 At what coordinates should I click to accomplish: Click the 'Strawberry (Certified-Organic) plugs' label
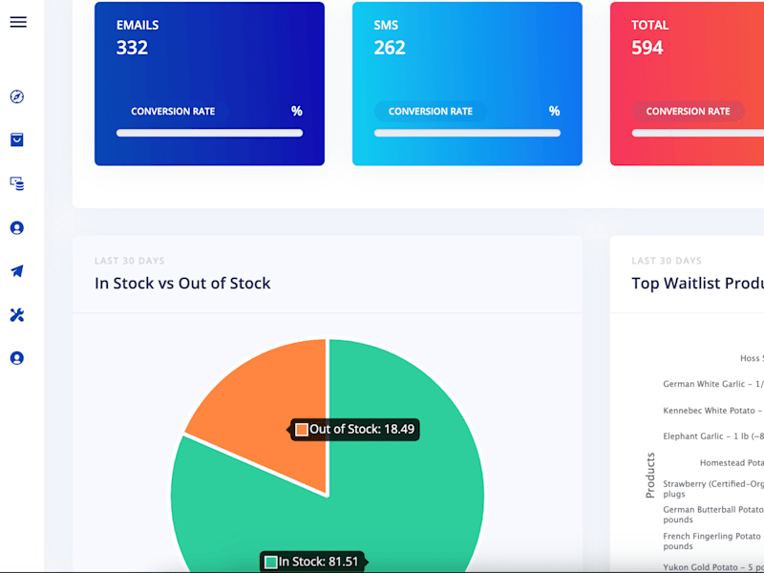coord(713,489)
